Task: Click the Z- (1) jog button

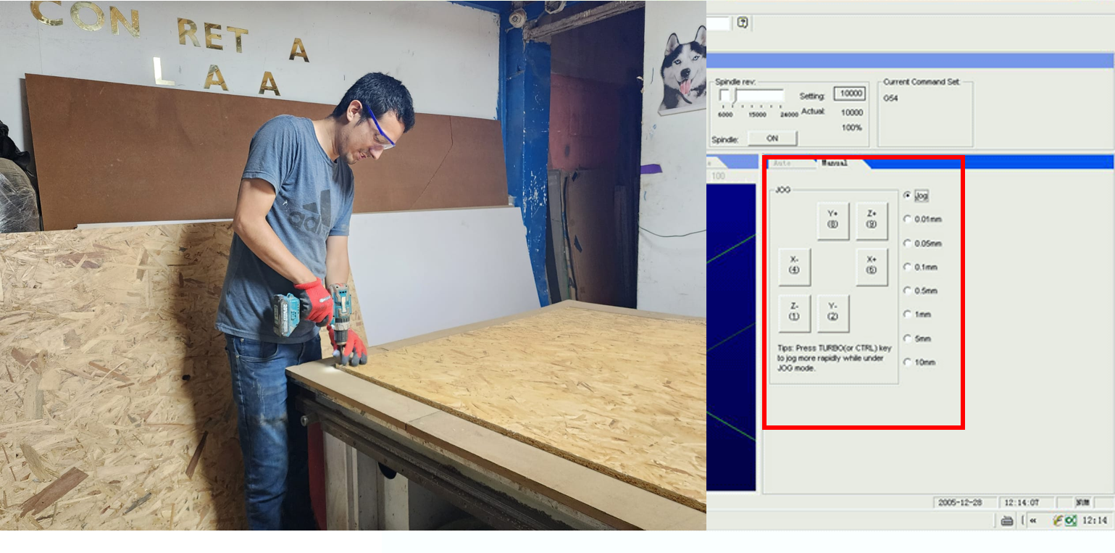Action: click(794, 313)
